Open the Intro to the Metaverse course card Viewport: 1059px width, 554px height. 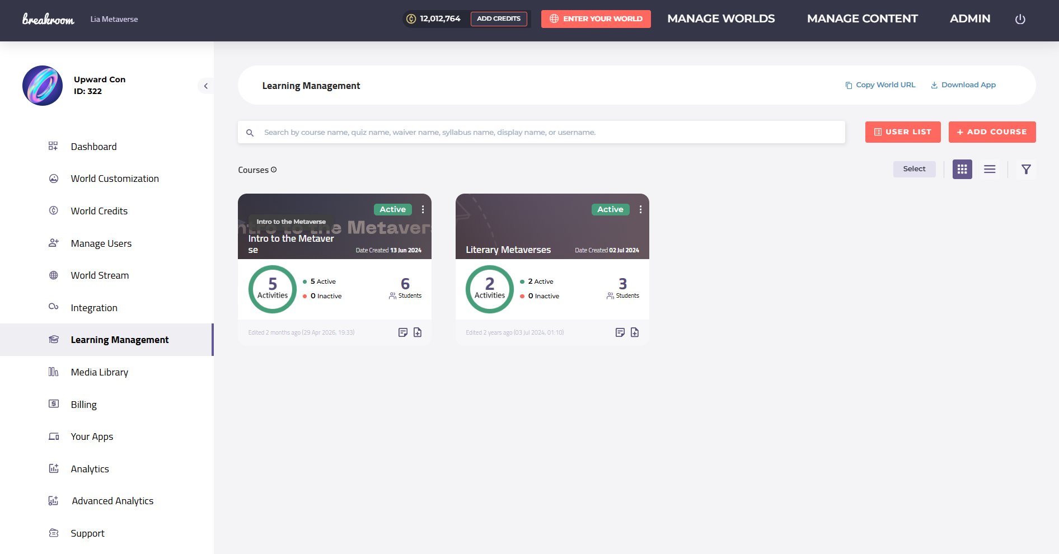pos(335,269)
